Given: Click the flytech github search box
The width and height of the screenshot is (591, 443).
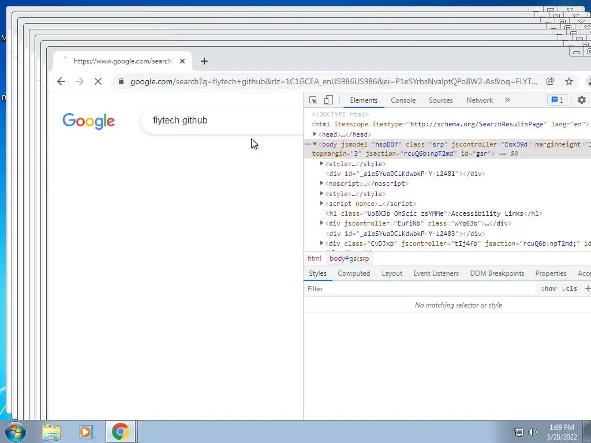Looking at the screenshot, I should coord(222,121).
